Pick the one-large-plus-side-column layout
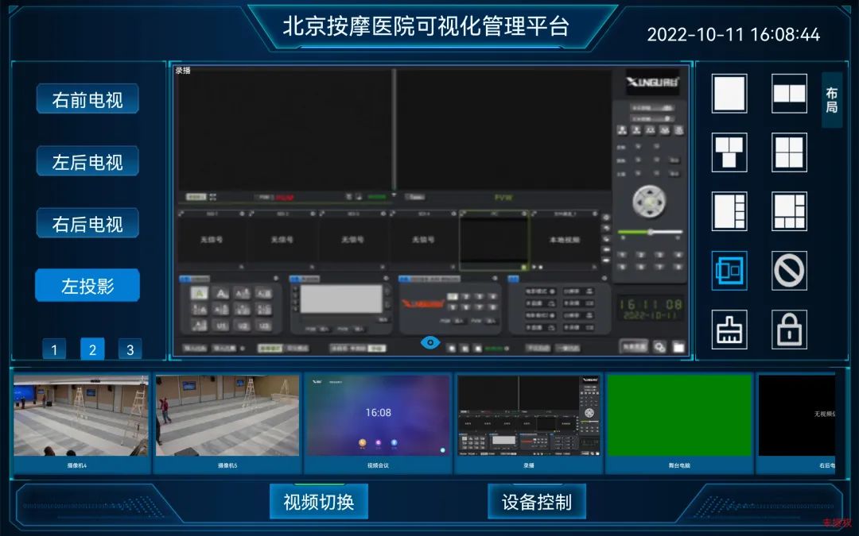Image resolution: width=859 pixels, height=536 pixels. tap(729, 211)
